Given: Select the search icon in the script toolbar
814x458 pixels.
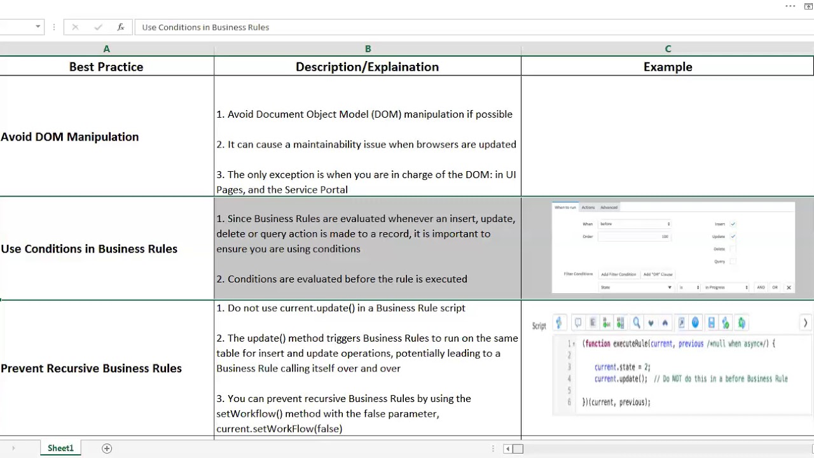Looking at the screenshot, I should [637, 323].
